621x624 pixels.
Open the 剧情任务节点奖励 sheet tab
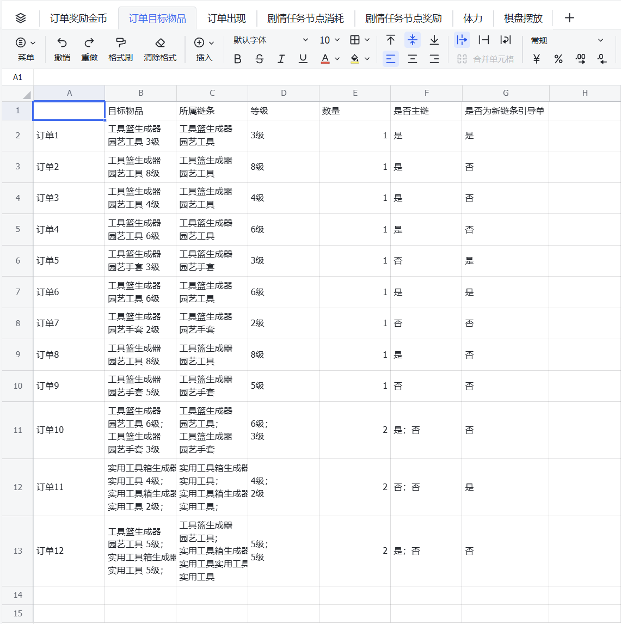[403, 19]
